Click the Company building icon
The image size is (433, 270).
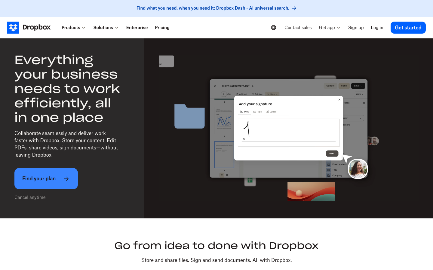tap(329, 175)
